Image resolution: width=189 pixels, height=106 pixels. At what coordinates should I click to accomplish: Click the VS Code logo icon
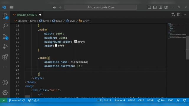[4, 7]
